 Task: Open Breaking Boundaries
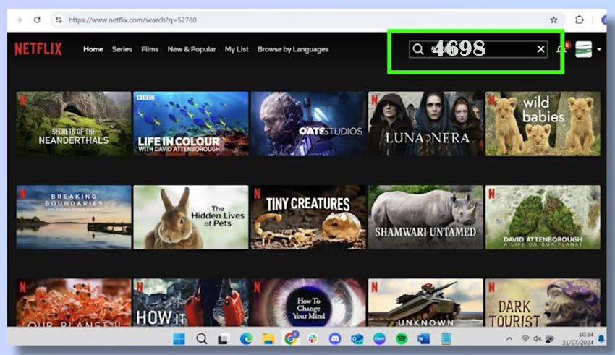pyautogui.click(x=74, y=217)
